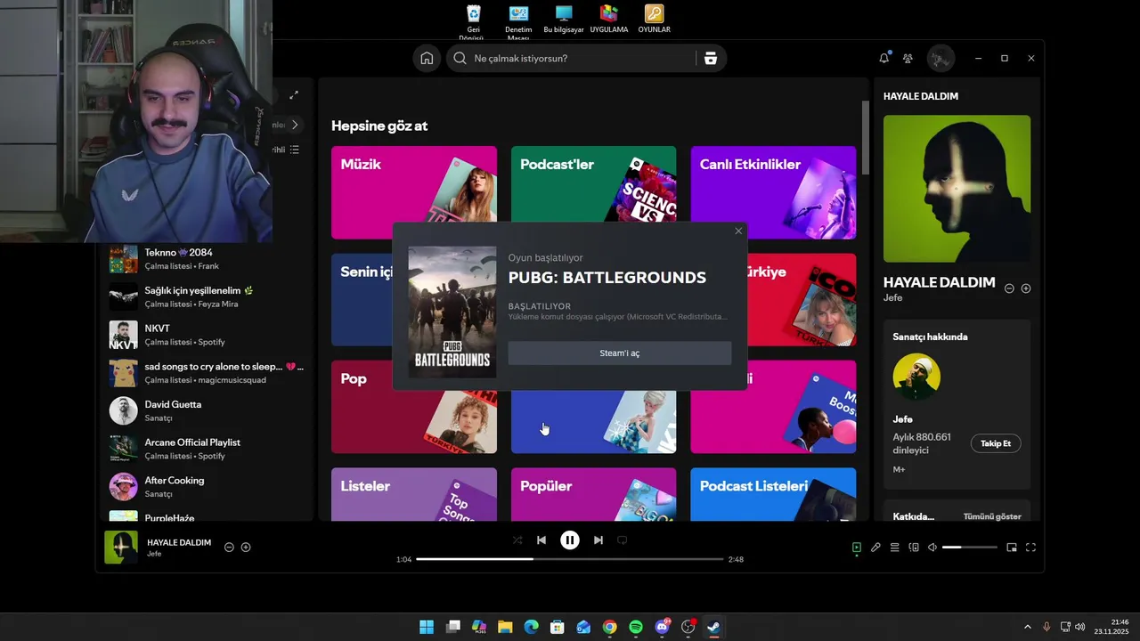
Task: Skip to the previous track
Action: tap(541, 540)
